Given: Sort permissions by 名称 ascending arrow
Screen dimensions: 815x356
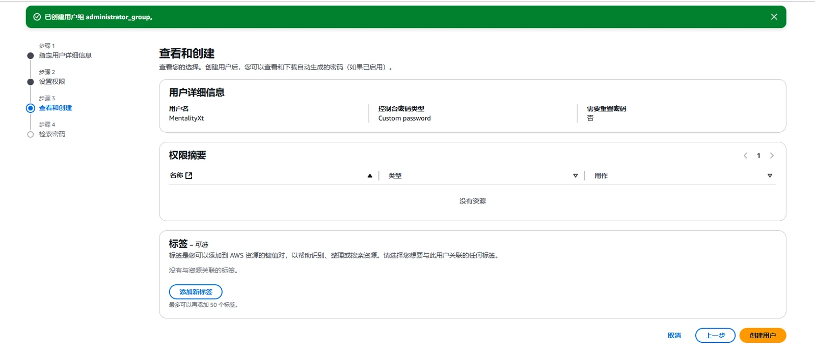Looking at the screenshot, I should point(370,175).
